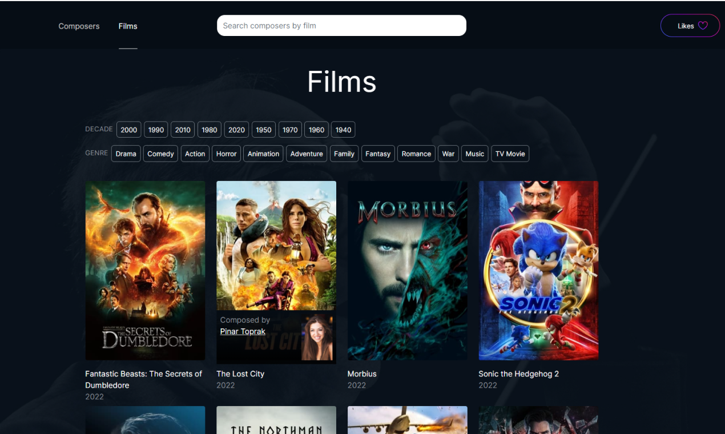Open the airplane film poster in second row
The height and width of the screenshot is (434, 725).
408,420
